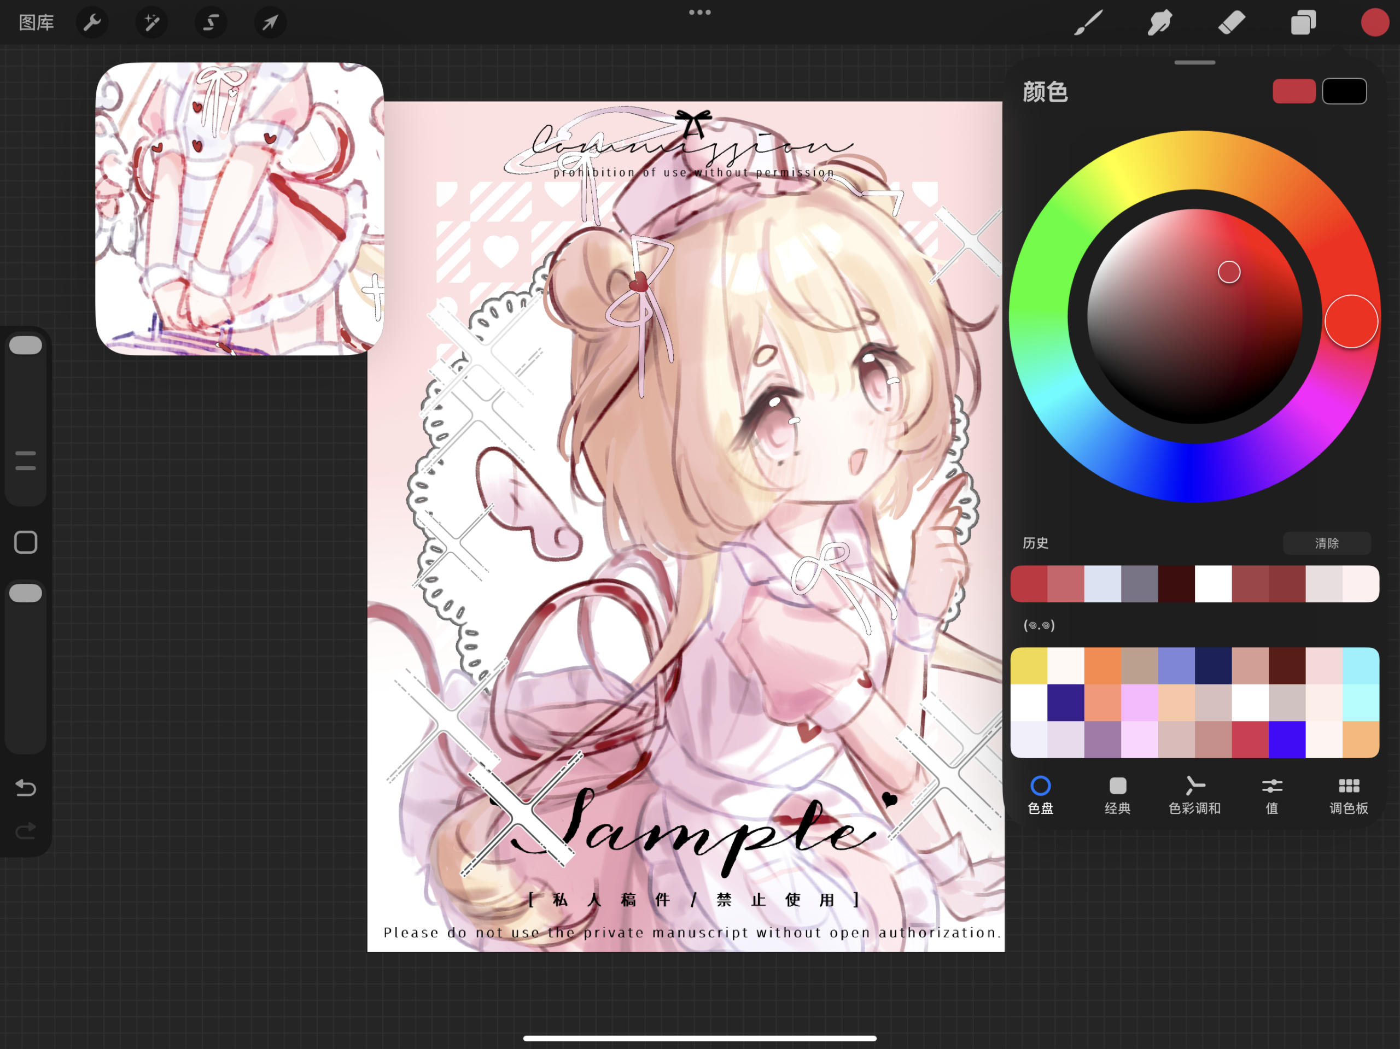Activate the Selection tool
Image resolution: width=1400 pixels, height=1049 pixels.
(211, 23)
